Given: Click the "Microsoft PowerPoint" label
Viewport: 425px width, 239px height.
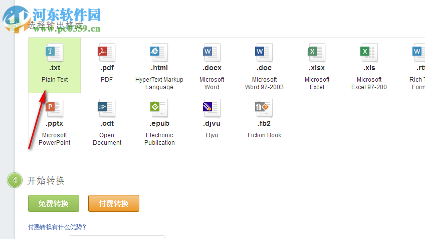Looking at the screenshot, I should 55,139.
